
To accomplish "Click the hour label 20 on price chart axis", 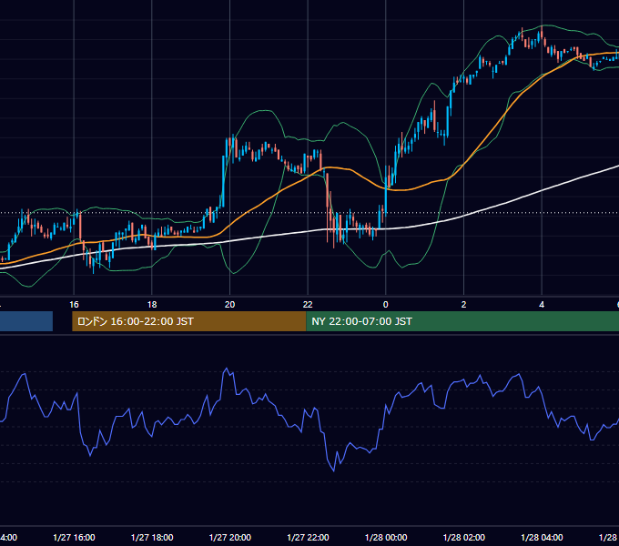I will click(229, 305).
